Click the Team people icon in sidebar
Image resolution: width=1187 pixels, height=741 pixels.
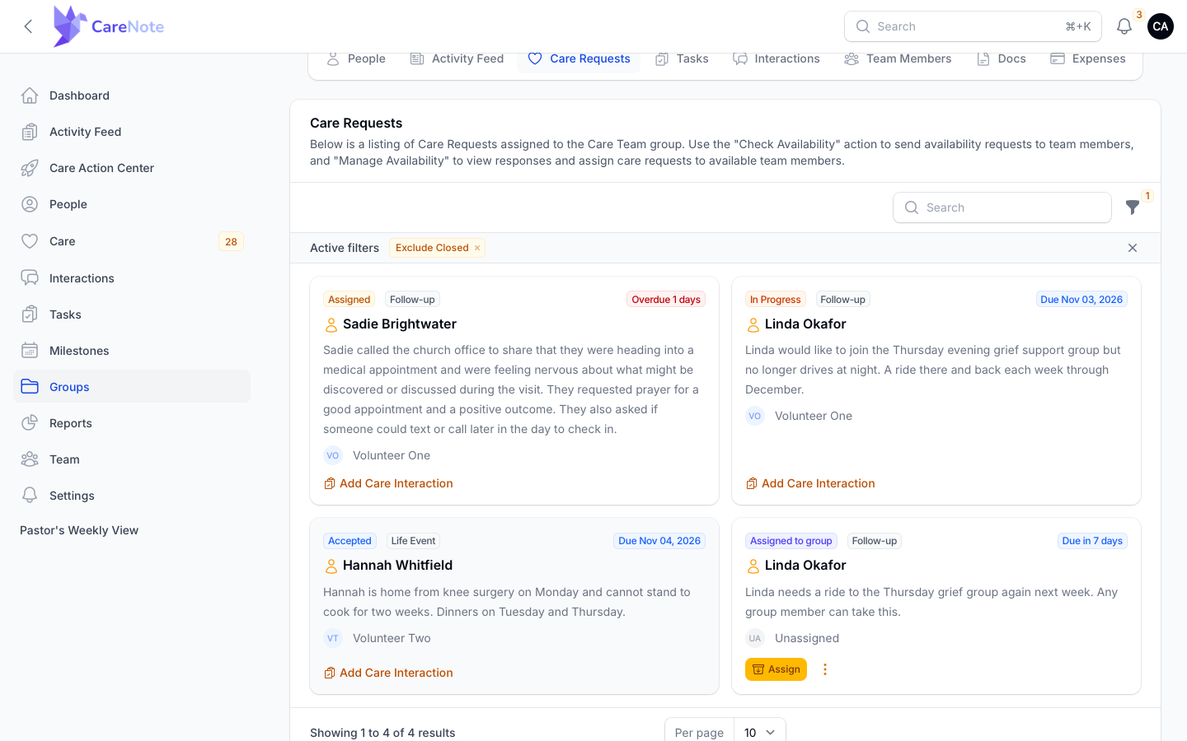coord(30,459)
